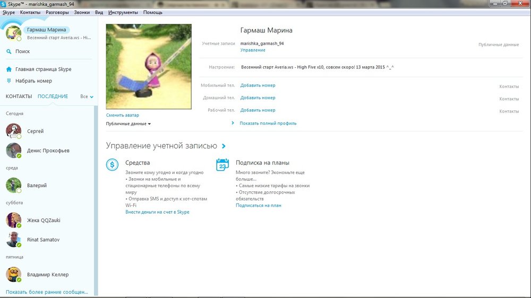The height and width of the screenshot is (298, 531).
Task: Click the Управление учетной записью heading
Action: tap(161, 146)
